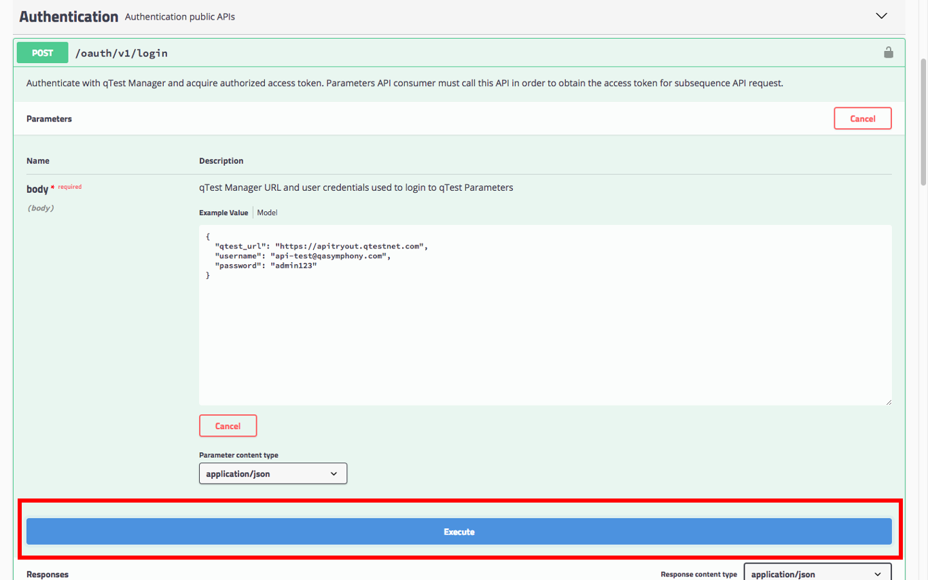
Task: Select the Example Value tab
Action: (224, 213)
